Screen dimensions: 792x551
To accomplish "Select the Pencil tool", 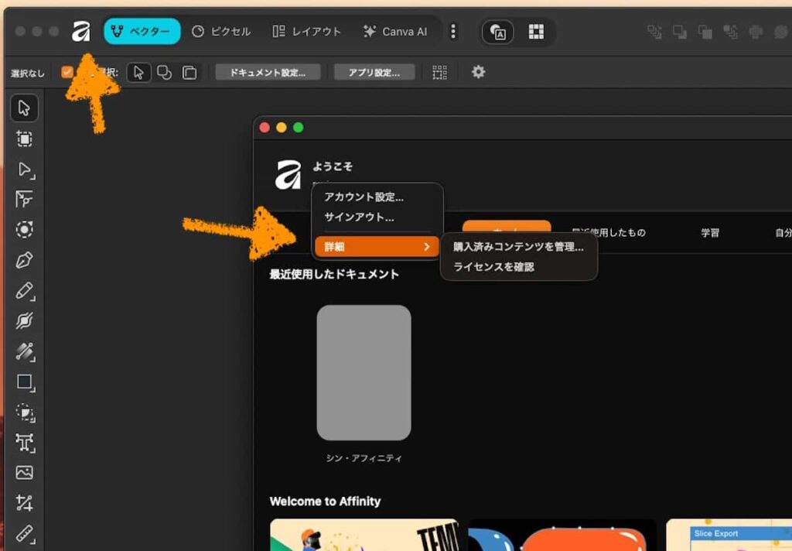I will click(x=24, y=292).
